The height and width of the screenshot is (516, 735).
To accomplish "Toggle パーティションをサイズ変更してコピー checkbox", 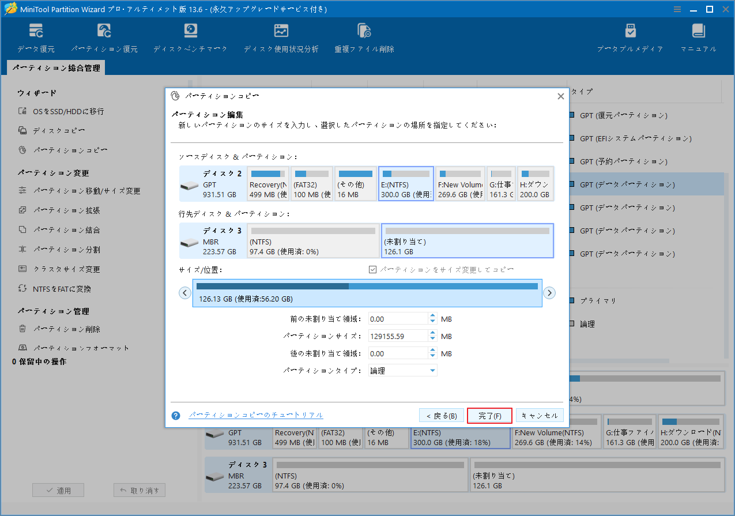I will click(x=373, y=269).
